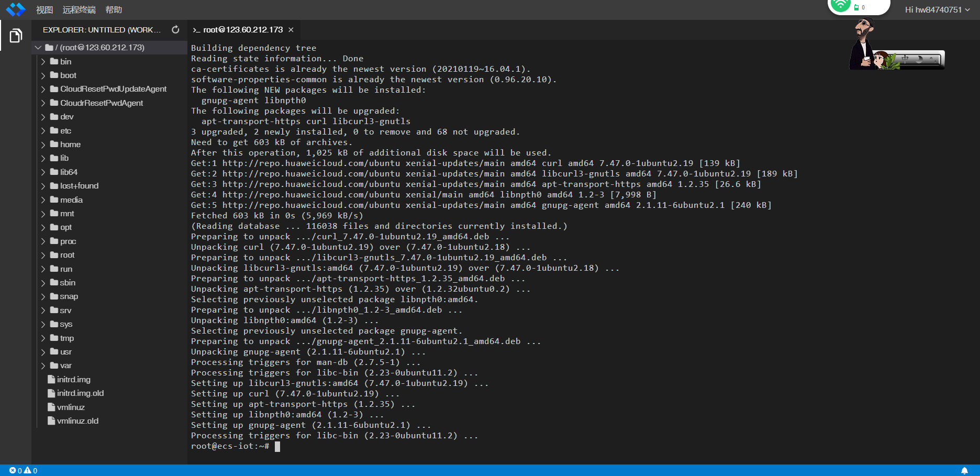
Task: Open the Explorer files icon in sidebar
Action: (x=16, y=36)
